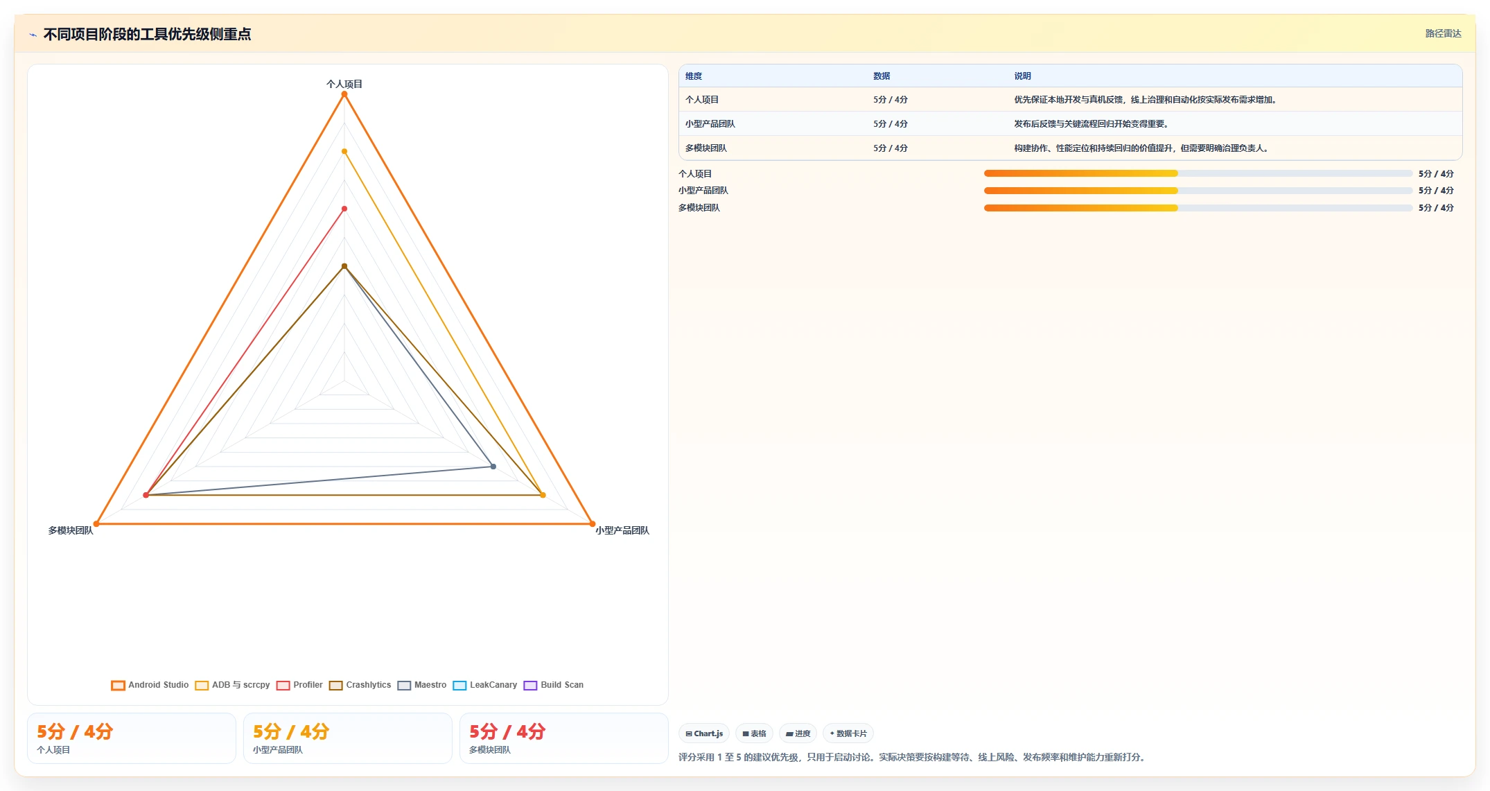
Task: Toggle the Android Studio legend entry
Action: [x=150, y=685]
